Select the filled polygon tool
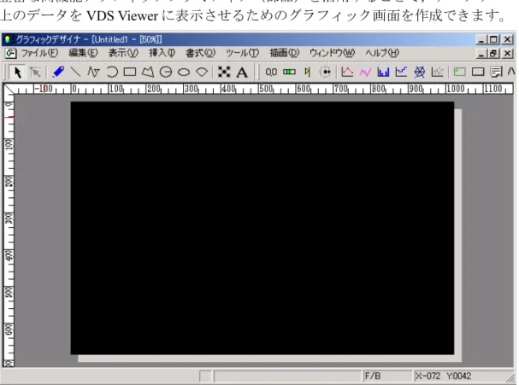This screenshot has height=385, width=519. tap(148, 72)
